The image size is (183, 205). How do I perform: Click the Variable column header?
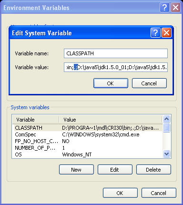coord(36,120)
